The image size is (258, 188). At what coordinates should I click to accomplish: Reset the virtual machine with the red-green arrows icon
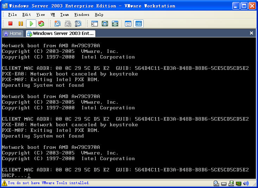(41, 24)
